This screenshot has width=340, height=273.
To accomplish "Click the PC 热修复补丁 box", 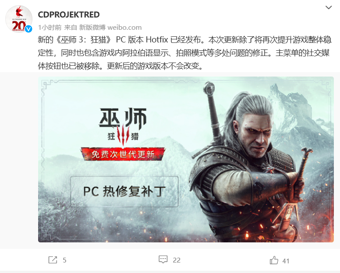I will click(x=124, y=191).
